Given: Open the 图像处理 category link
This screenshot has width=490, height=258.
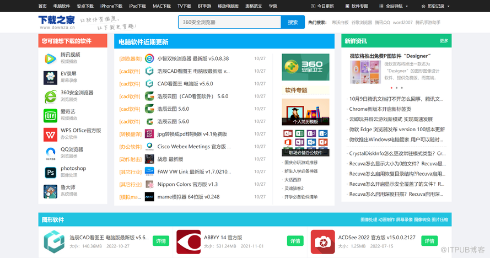Looking at the screenshot, I should [369, 219].
